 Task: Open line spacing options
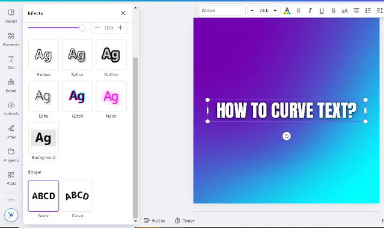(x=380, y=11)
